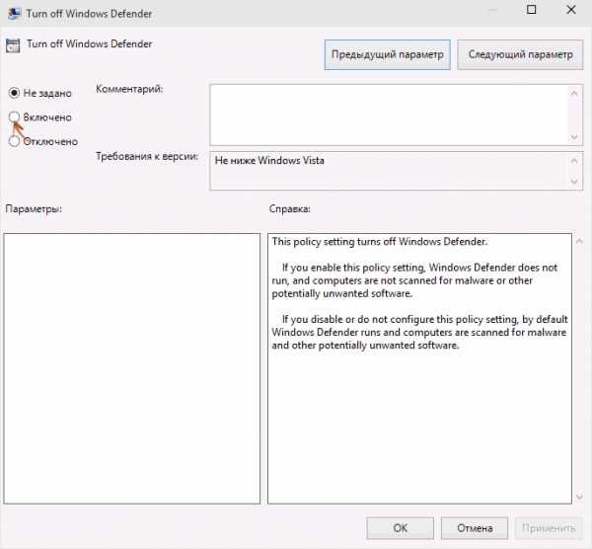This screenshot has height=549, width=592.
Task: Go to 'Предыдущий параметр'
Action: [388, 54]
